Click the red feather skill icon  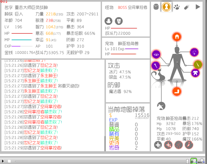[x=189, y=145]
